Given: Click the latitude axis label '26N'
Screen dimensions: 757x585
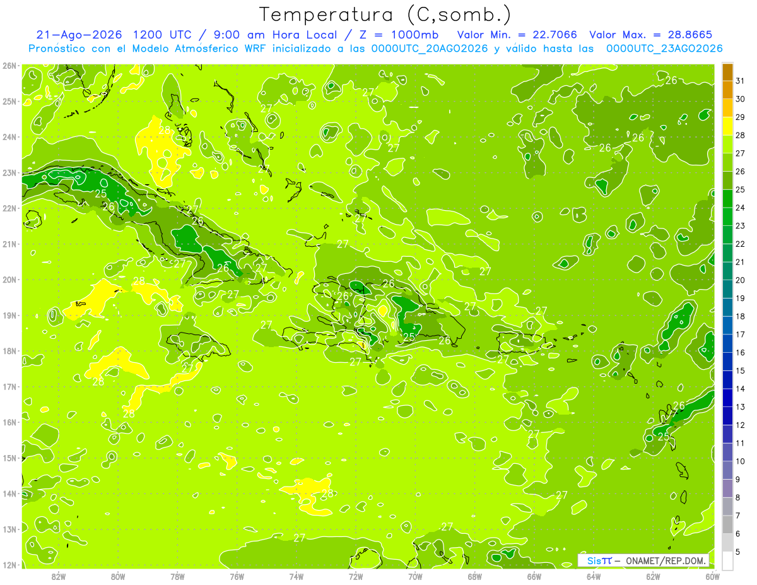Looking at the screenshot, I should click(x=9, y=66).
